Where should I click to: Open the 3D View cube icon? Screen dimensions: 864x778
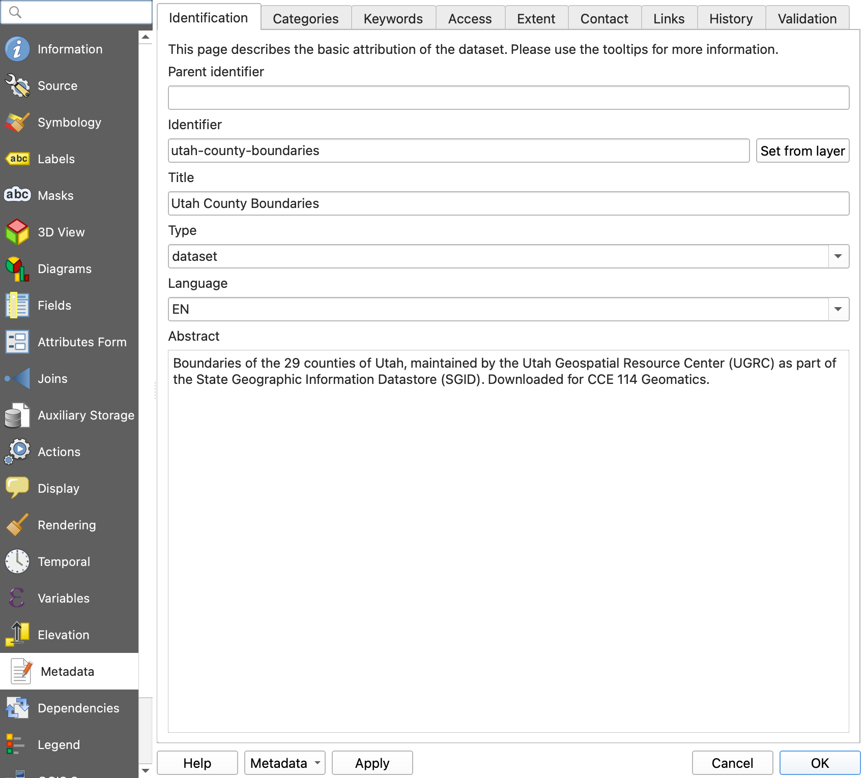pos(17,232)
